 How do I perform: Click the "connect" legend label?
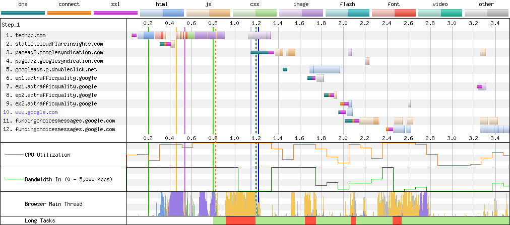(69, 4)
